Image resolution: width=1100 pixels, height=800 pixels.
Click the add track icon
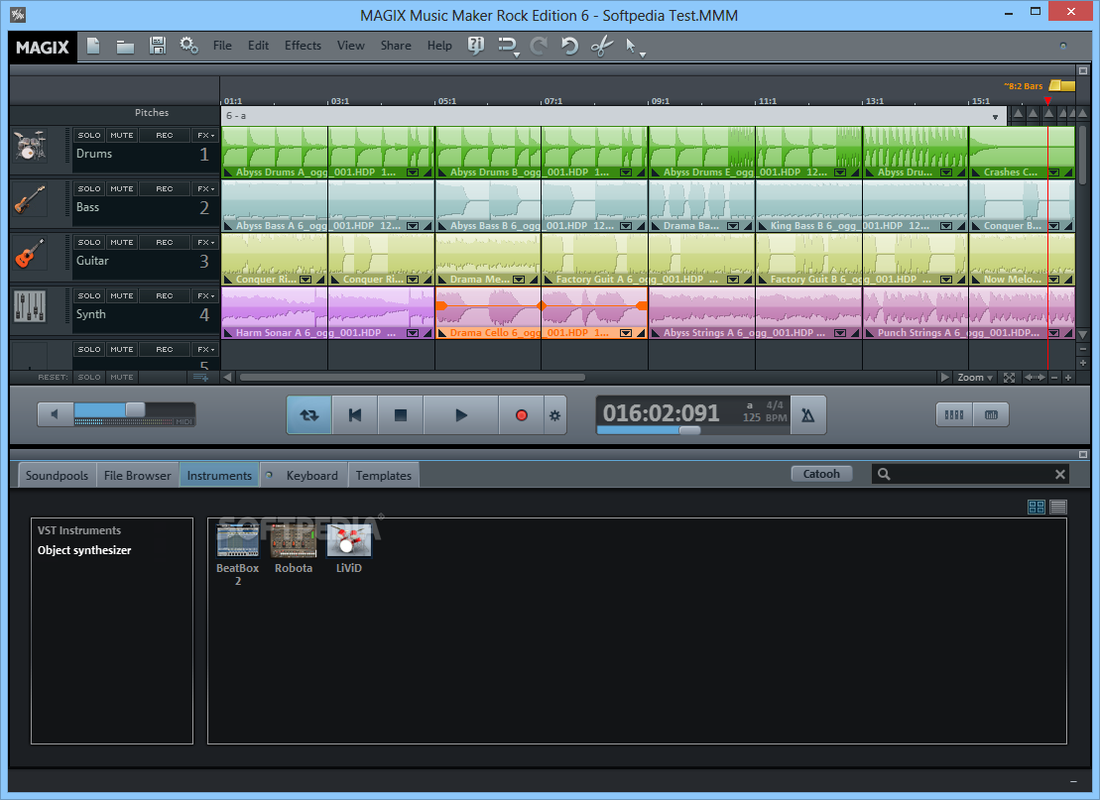pos(201,378)
